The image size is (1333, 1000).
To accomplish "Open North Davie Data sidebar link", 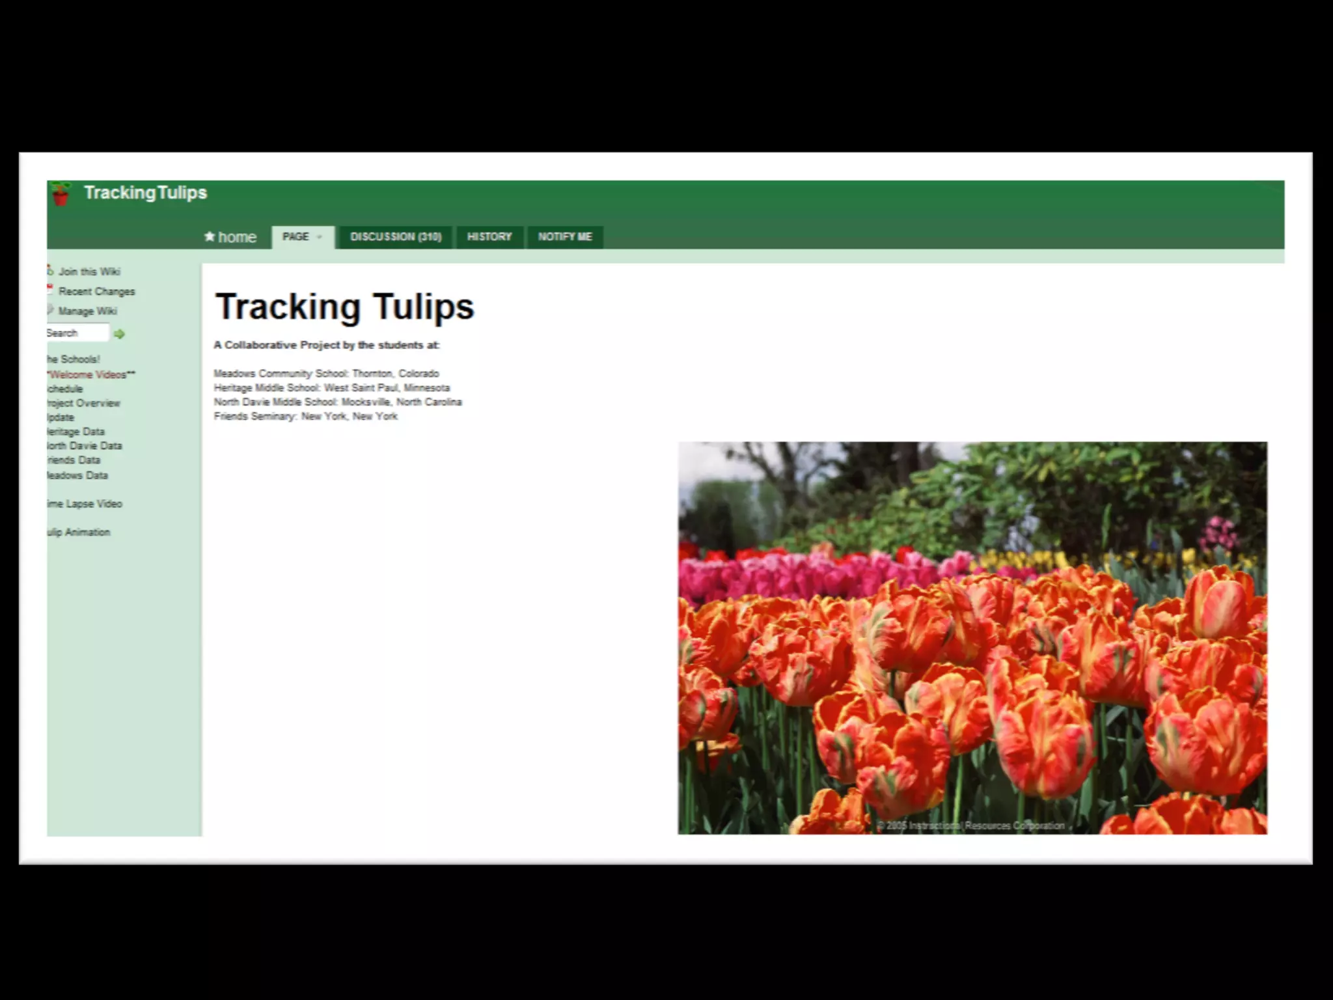I will pyautogui.click(x=85, y=446).
